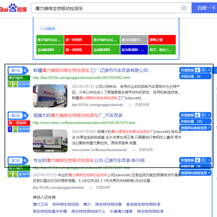Click related search 微生物检测设备
This screenshot has width=217, height=217.
click(x=108, y=204)
